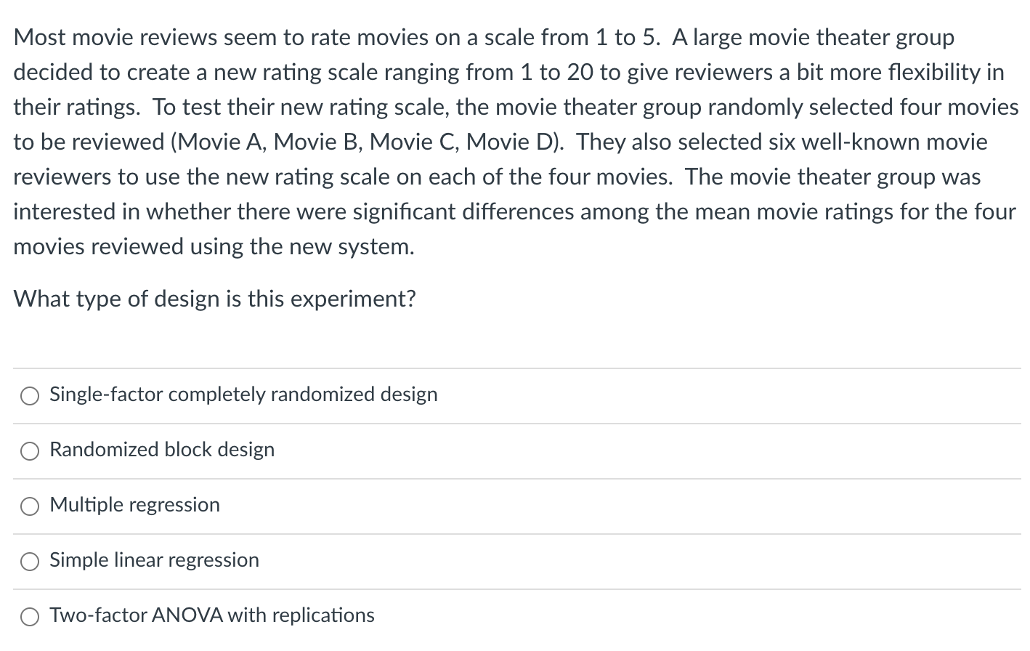Click the phrase 'movies reviewed using the new system'
The height and width of the screenshot is (651, 1030).
tap(214, 246)
